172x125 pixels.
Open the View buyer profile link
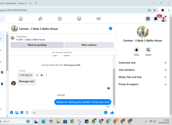[72, 65]
